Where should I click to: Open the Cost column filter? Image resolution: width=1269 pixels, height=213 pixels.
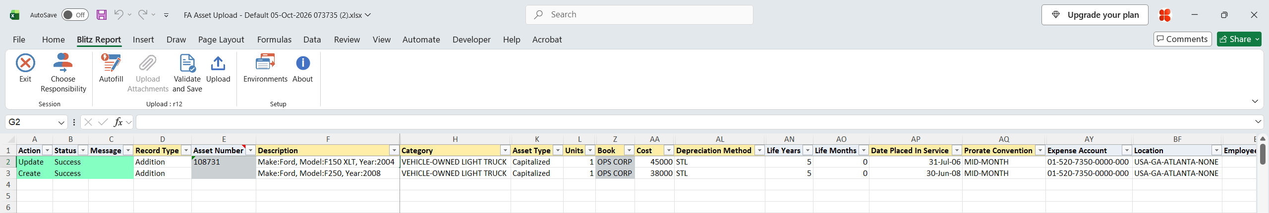pyautogui.click(x=669, y=150)
